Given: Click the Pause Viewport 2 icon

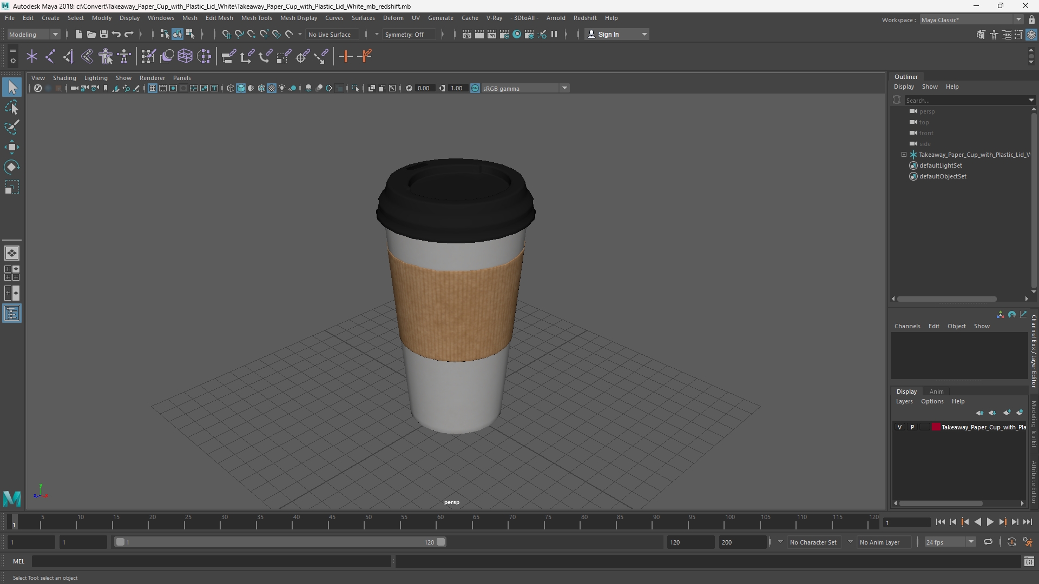Looking at the screenshot, I should pos(554,34).
